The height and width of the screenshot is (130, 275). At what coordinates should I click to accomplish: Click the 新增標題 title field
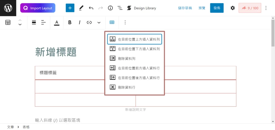[x=56, y=52]
